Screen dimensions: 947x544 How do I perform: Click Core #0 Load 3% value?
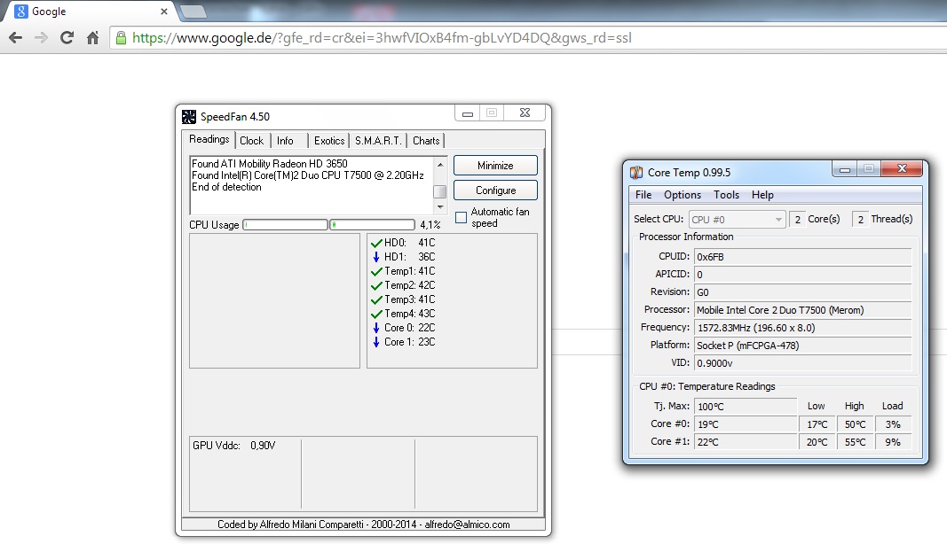(893, 424)
